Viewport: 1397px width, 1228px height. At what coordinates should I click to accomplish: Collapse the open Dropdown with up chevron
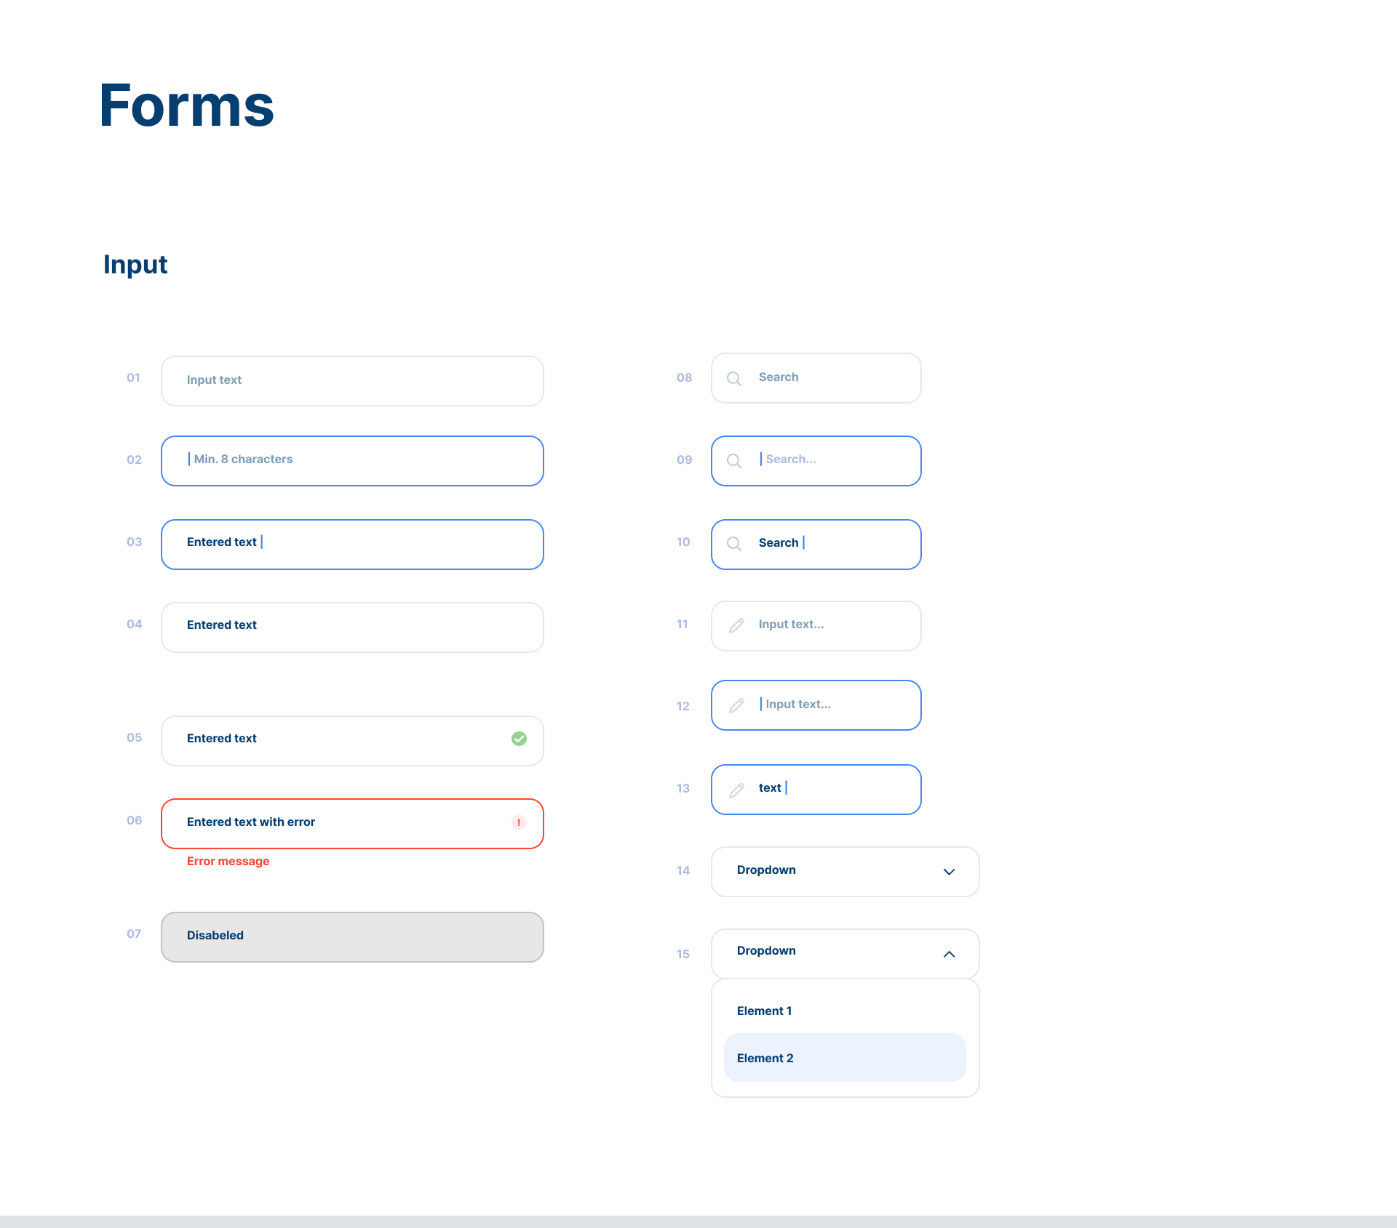(x=949, y=954)
